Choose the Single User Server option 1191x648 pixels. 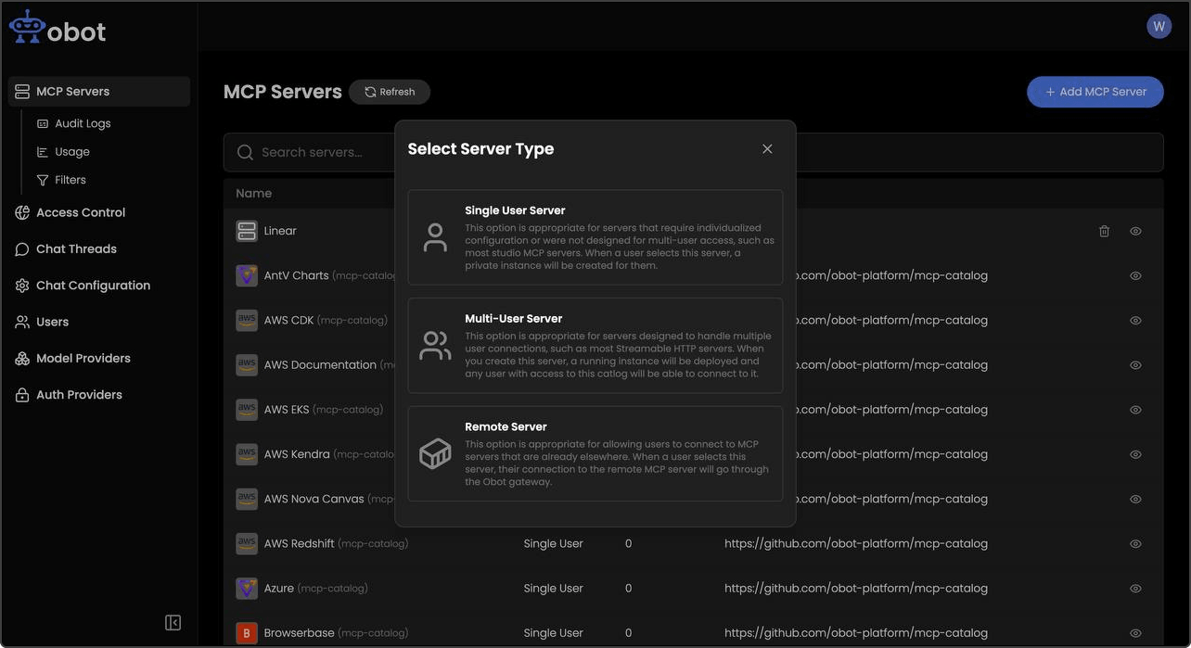coord(595,237)
